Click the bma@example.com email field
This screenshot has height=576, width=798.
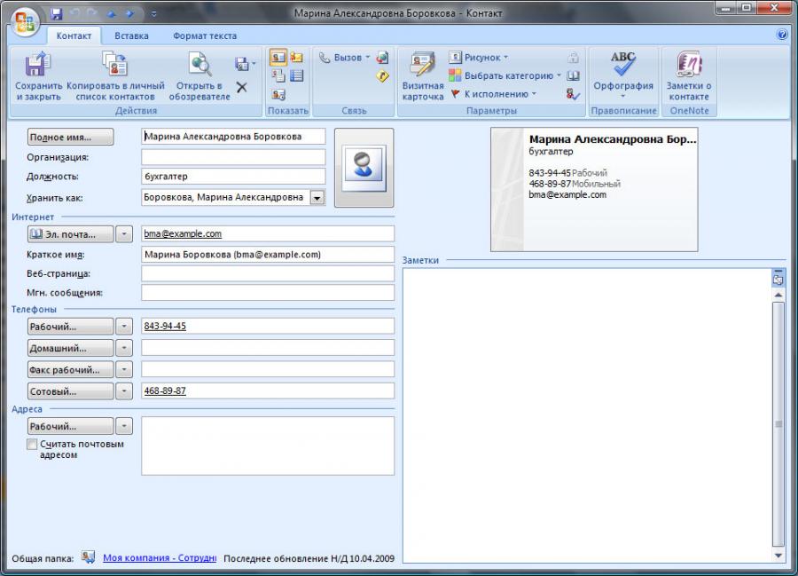tap(268, 233)
